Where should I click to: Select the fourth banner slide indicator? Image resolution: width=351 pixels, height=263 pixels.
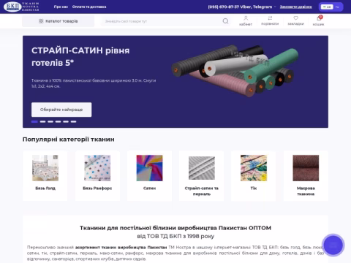coord(58,121)
